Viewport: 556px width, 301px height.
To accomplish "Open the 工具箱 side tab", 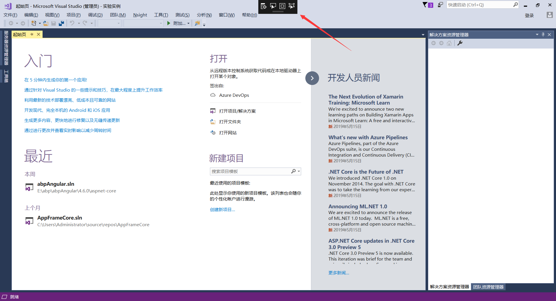I will tap(6, 76).
